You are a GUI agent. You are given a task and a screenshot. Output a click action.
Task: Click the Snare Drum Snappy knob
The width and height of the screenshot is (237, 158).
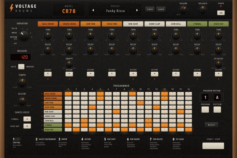[69, 64]
